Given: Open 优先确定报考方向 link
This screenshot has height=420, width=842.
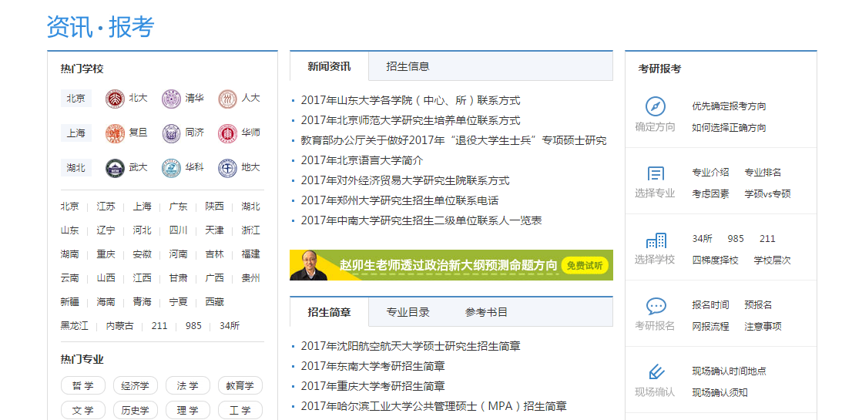Looking at the screenshot, I should (x=729, y=106).
